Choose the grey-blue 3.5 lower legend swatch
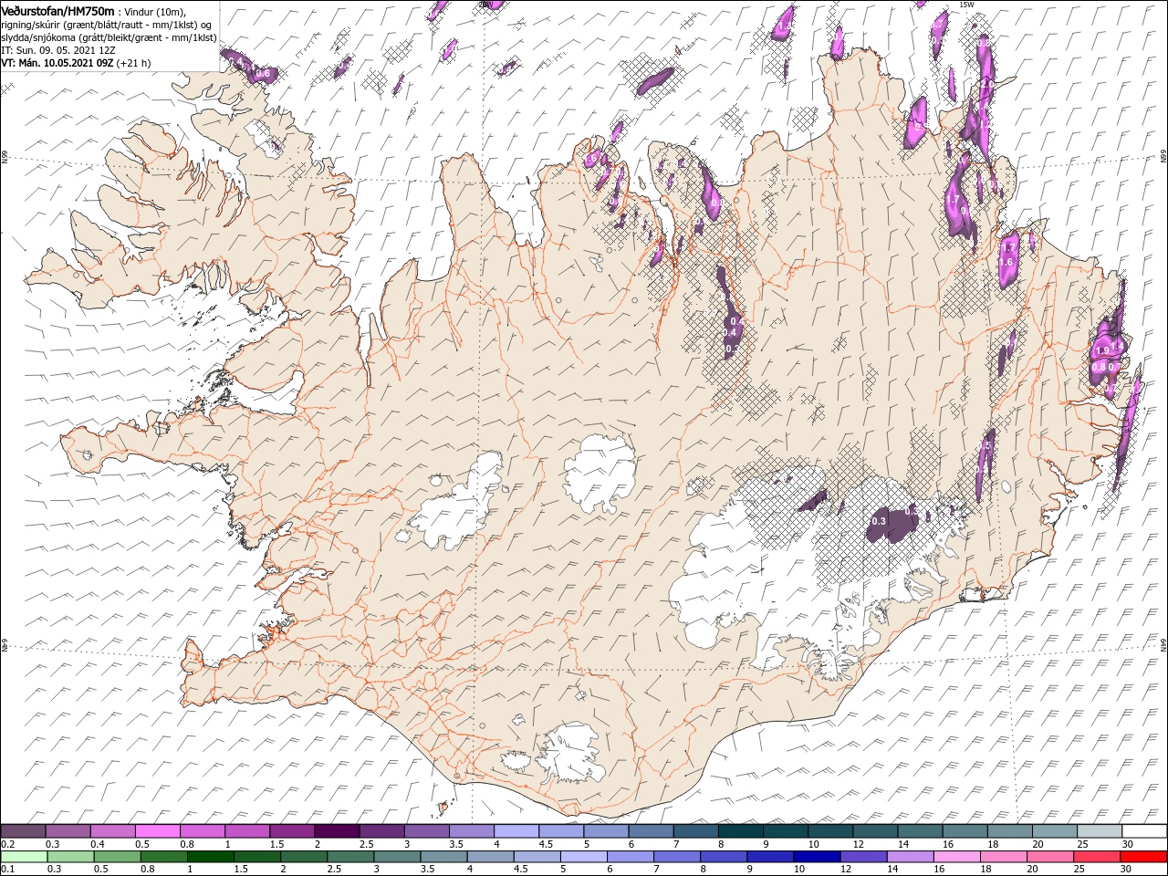Image resolution: width=1168 pixels, height=876 pixels. point(443,857)
